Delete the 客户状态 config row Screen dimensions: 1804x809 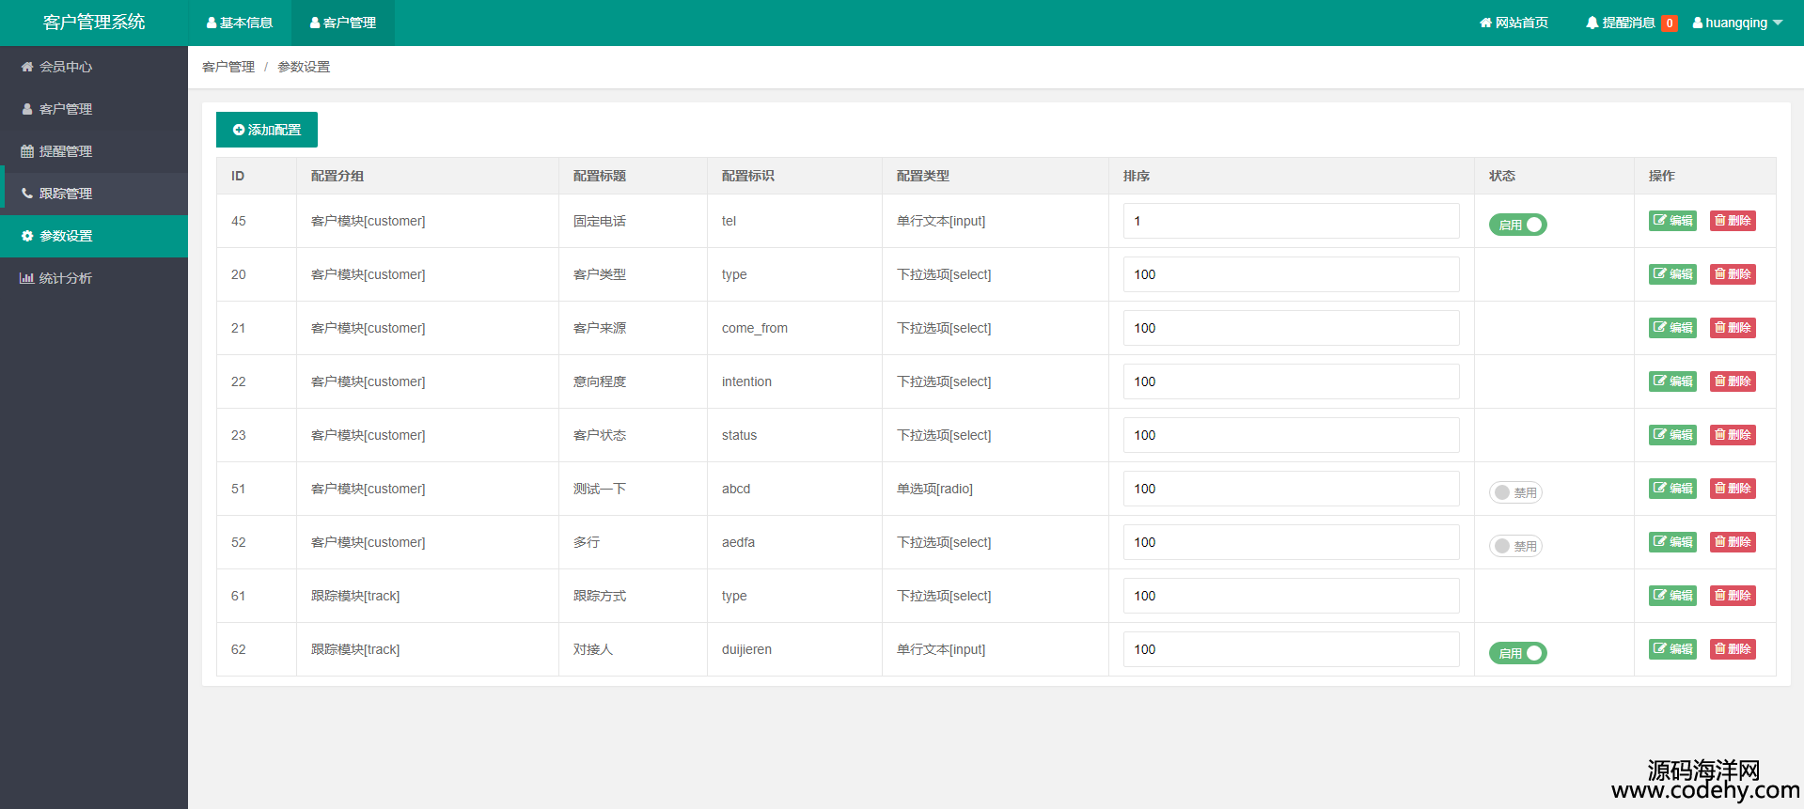tap(1733, 435)
